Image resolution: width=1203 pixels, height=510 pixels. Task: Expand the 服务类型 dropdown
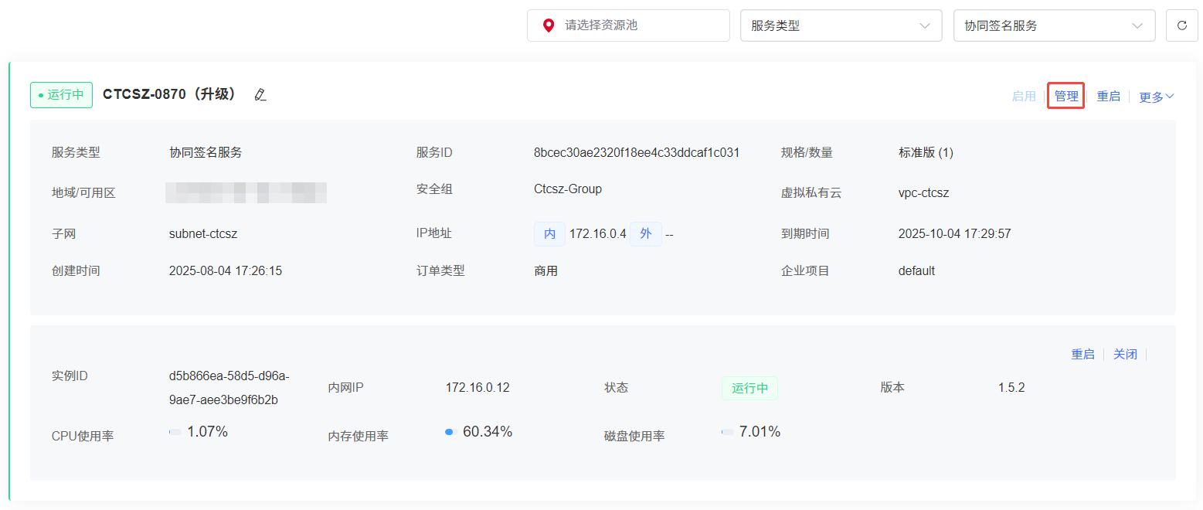point(841,25)
